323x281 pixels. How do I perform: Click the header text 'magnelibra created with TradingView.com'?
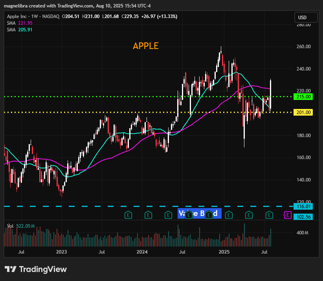[49, 6]
